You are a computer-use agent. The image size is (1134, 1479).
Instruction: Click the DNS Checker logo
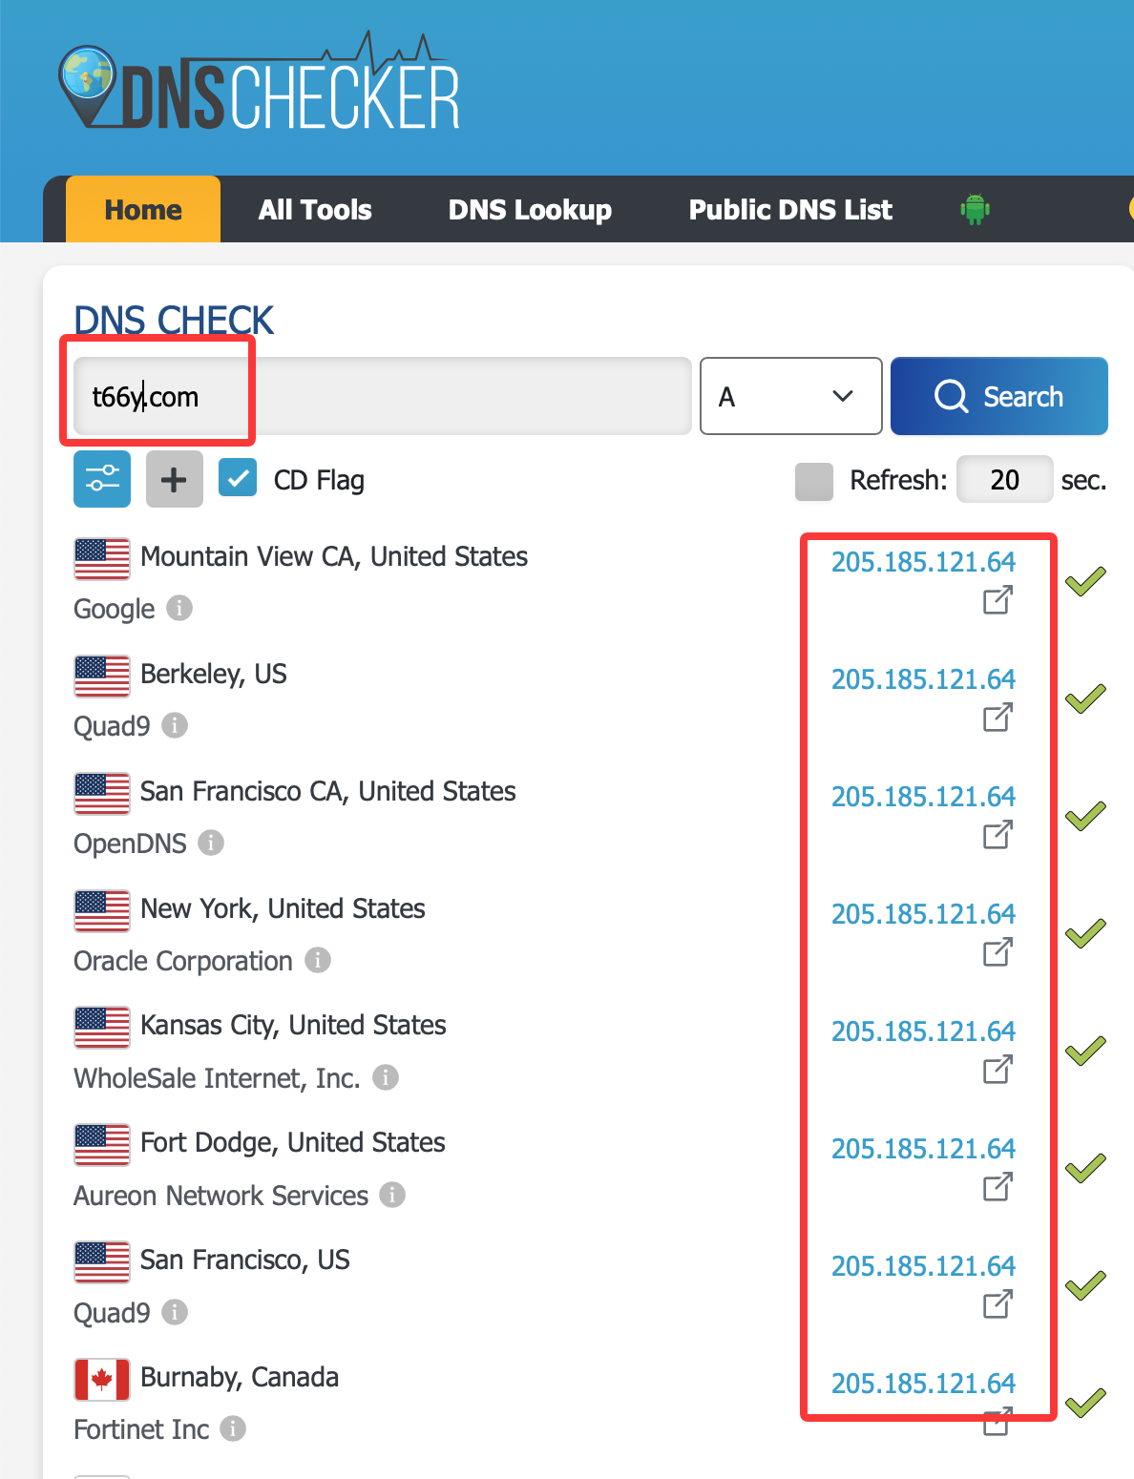click(x=259, y=88)
